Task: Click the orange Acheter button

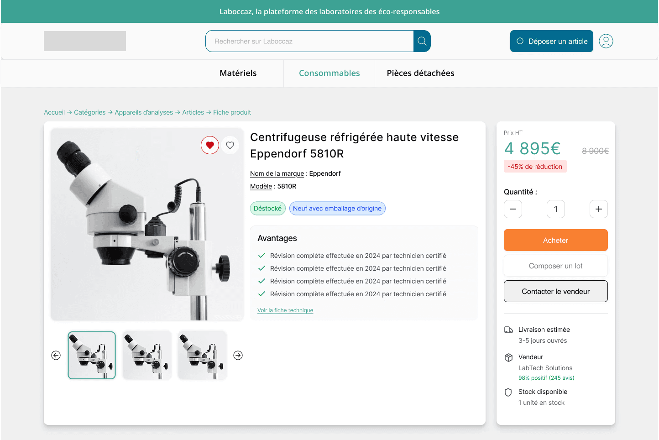Action: tap(556, 240)
